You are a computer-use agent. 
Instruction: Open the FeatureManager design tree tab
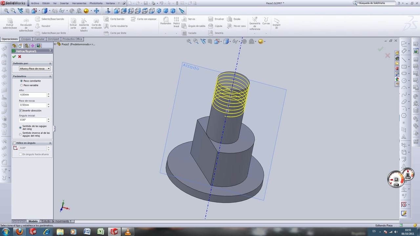[14, 46]
